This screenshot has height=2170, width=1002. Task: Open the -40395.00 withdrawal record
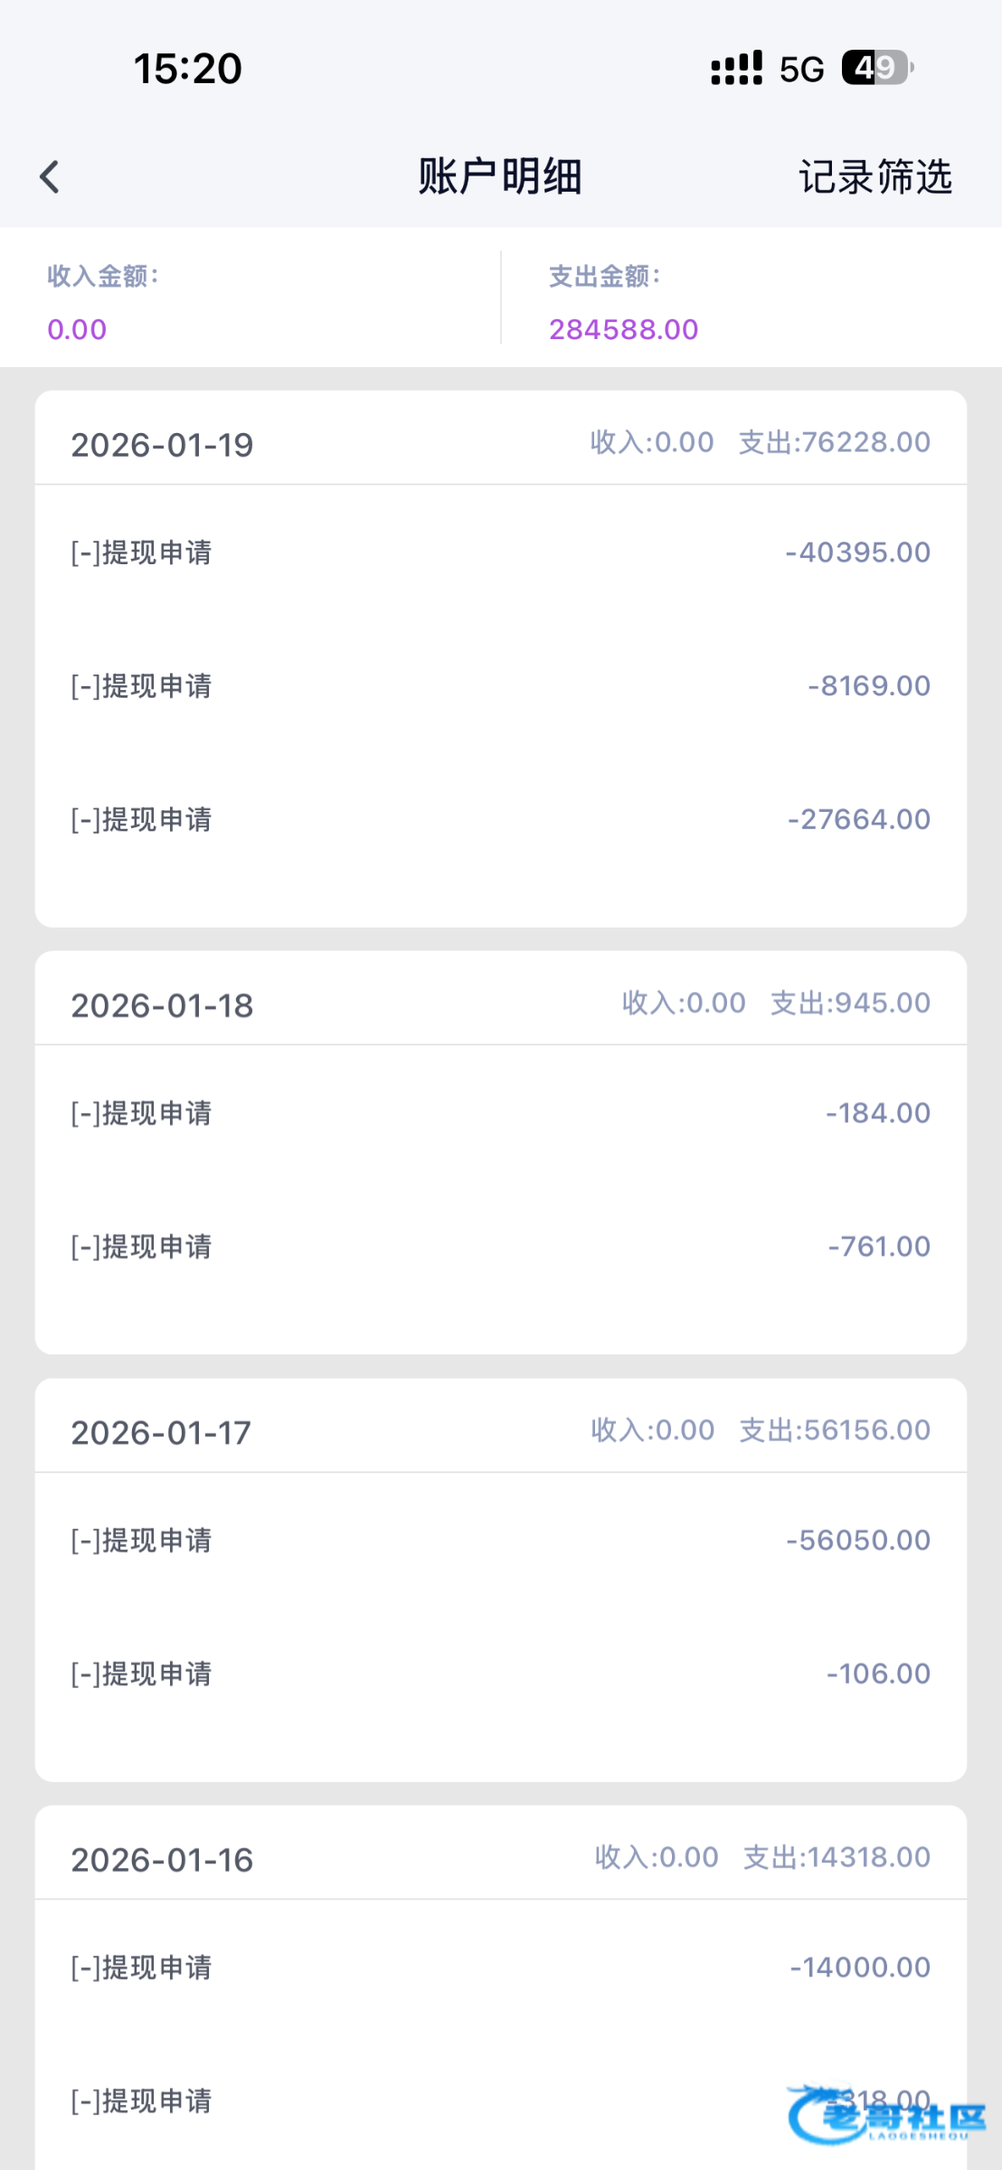pyautogui.click(x=500, y=552)
